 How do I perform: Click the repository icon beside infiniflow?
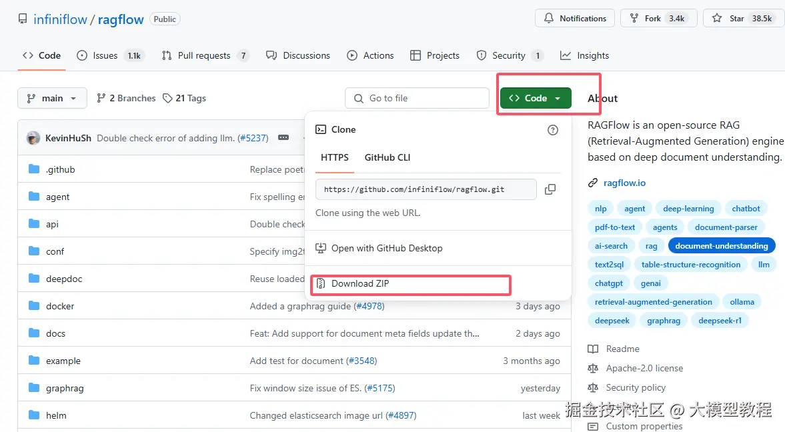(x=23, y=19)
